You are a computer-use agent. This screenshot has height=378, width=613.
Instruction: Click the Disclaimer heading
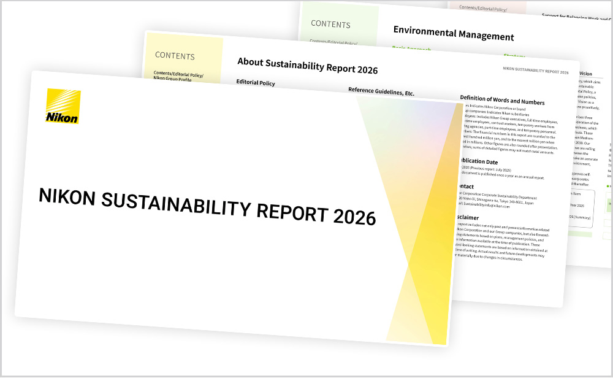click(x=468, y=217)
